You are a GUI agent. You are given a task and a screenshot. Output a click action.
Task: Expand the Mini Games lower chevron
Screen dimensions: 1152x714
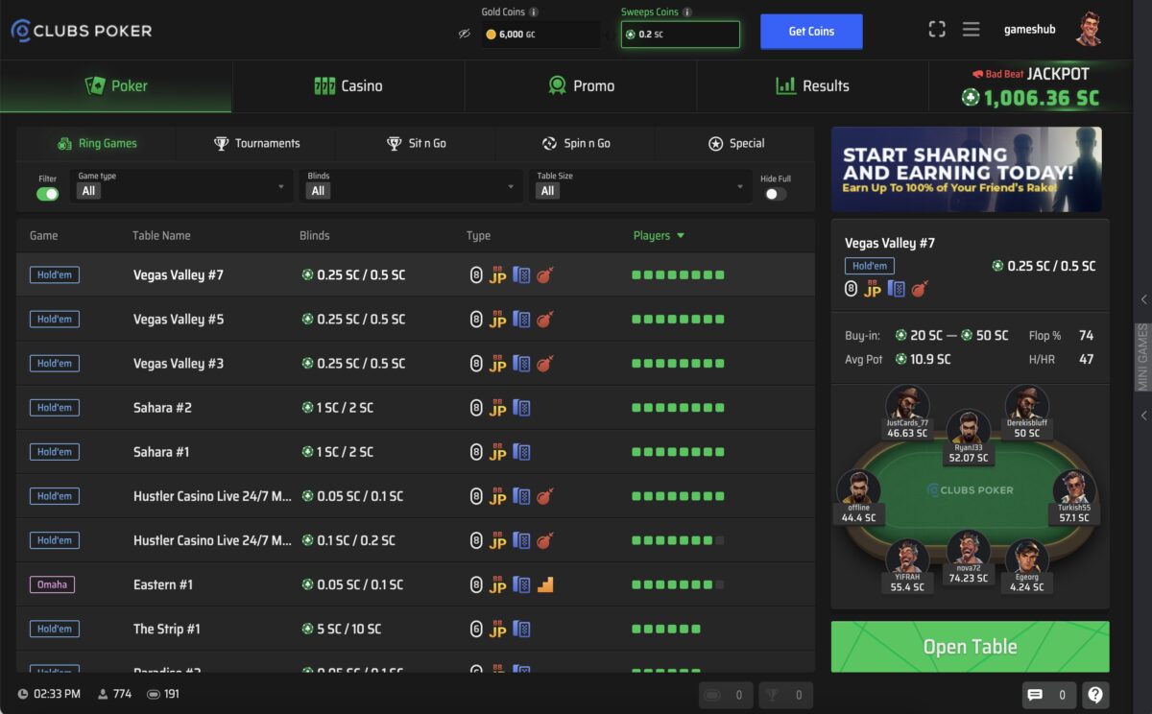point(1143,416)
